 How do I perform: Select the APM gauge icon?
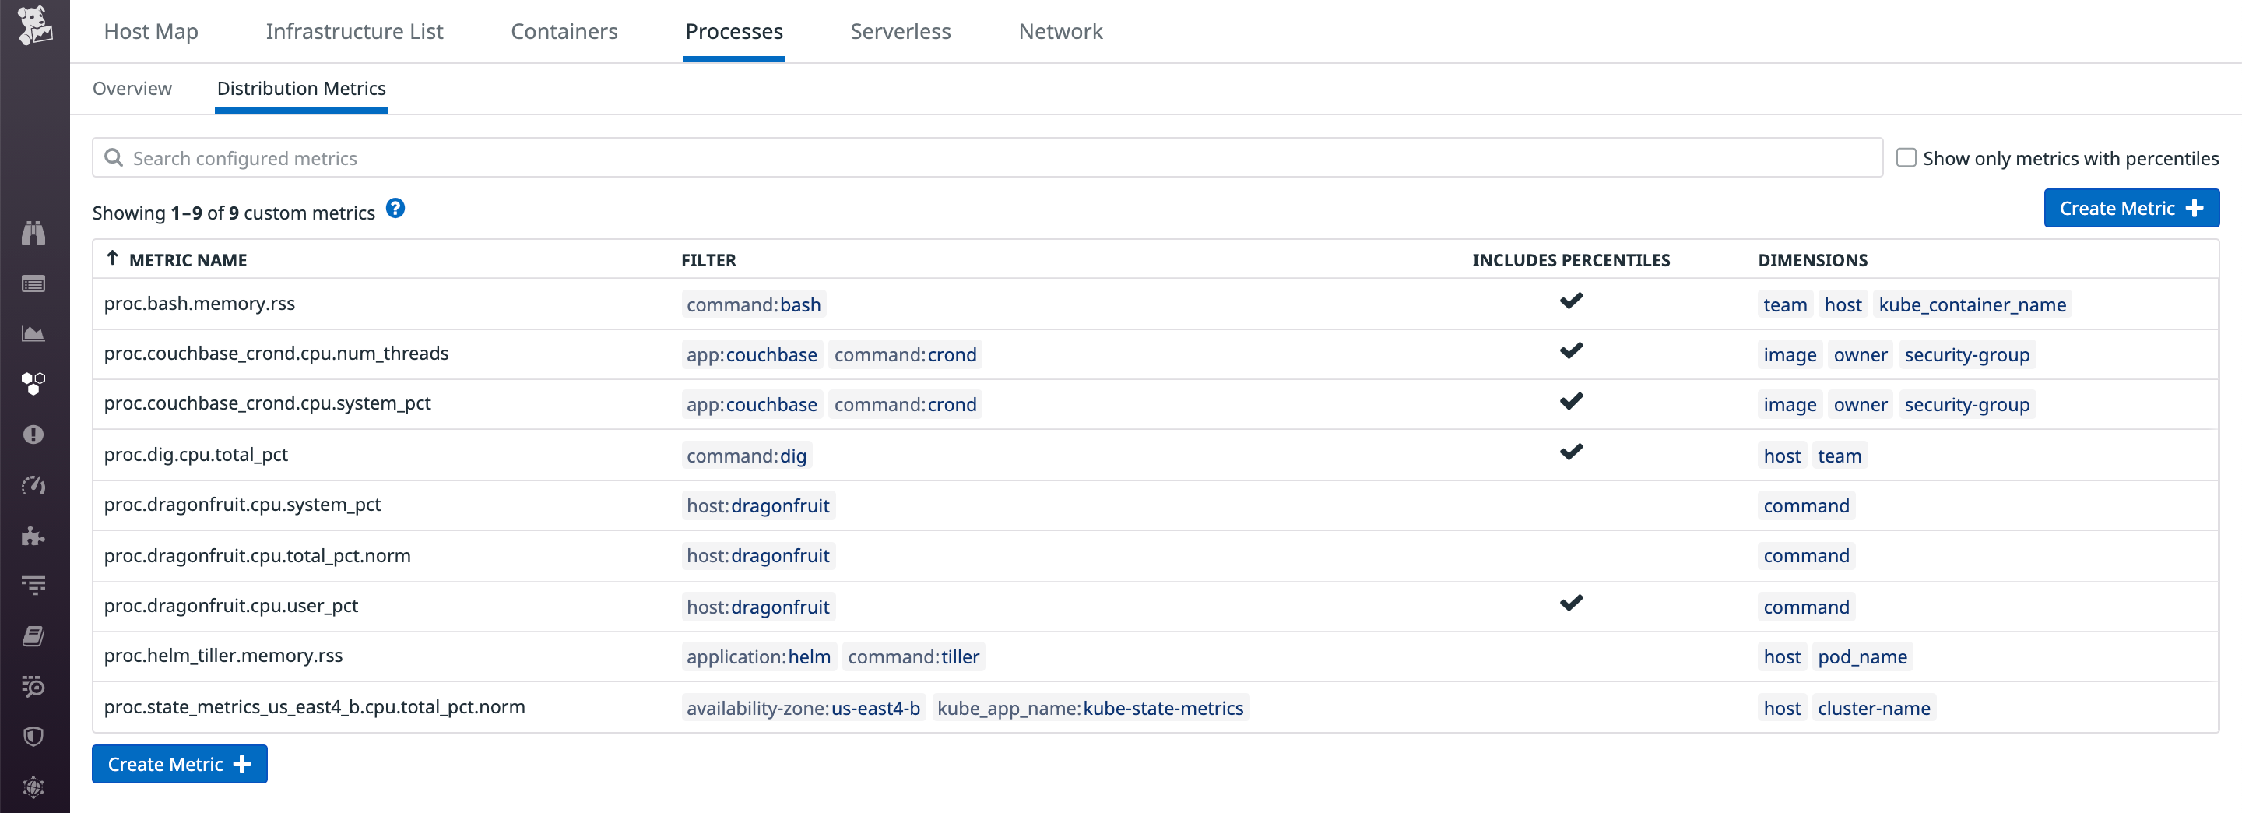33,486
